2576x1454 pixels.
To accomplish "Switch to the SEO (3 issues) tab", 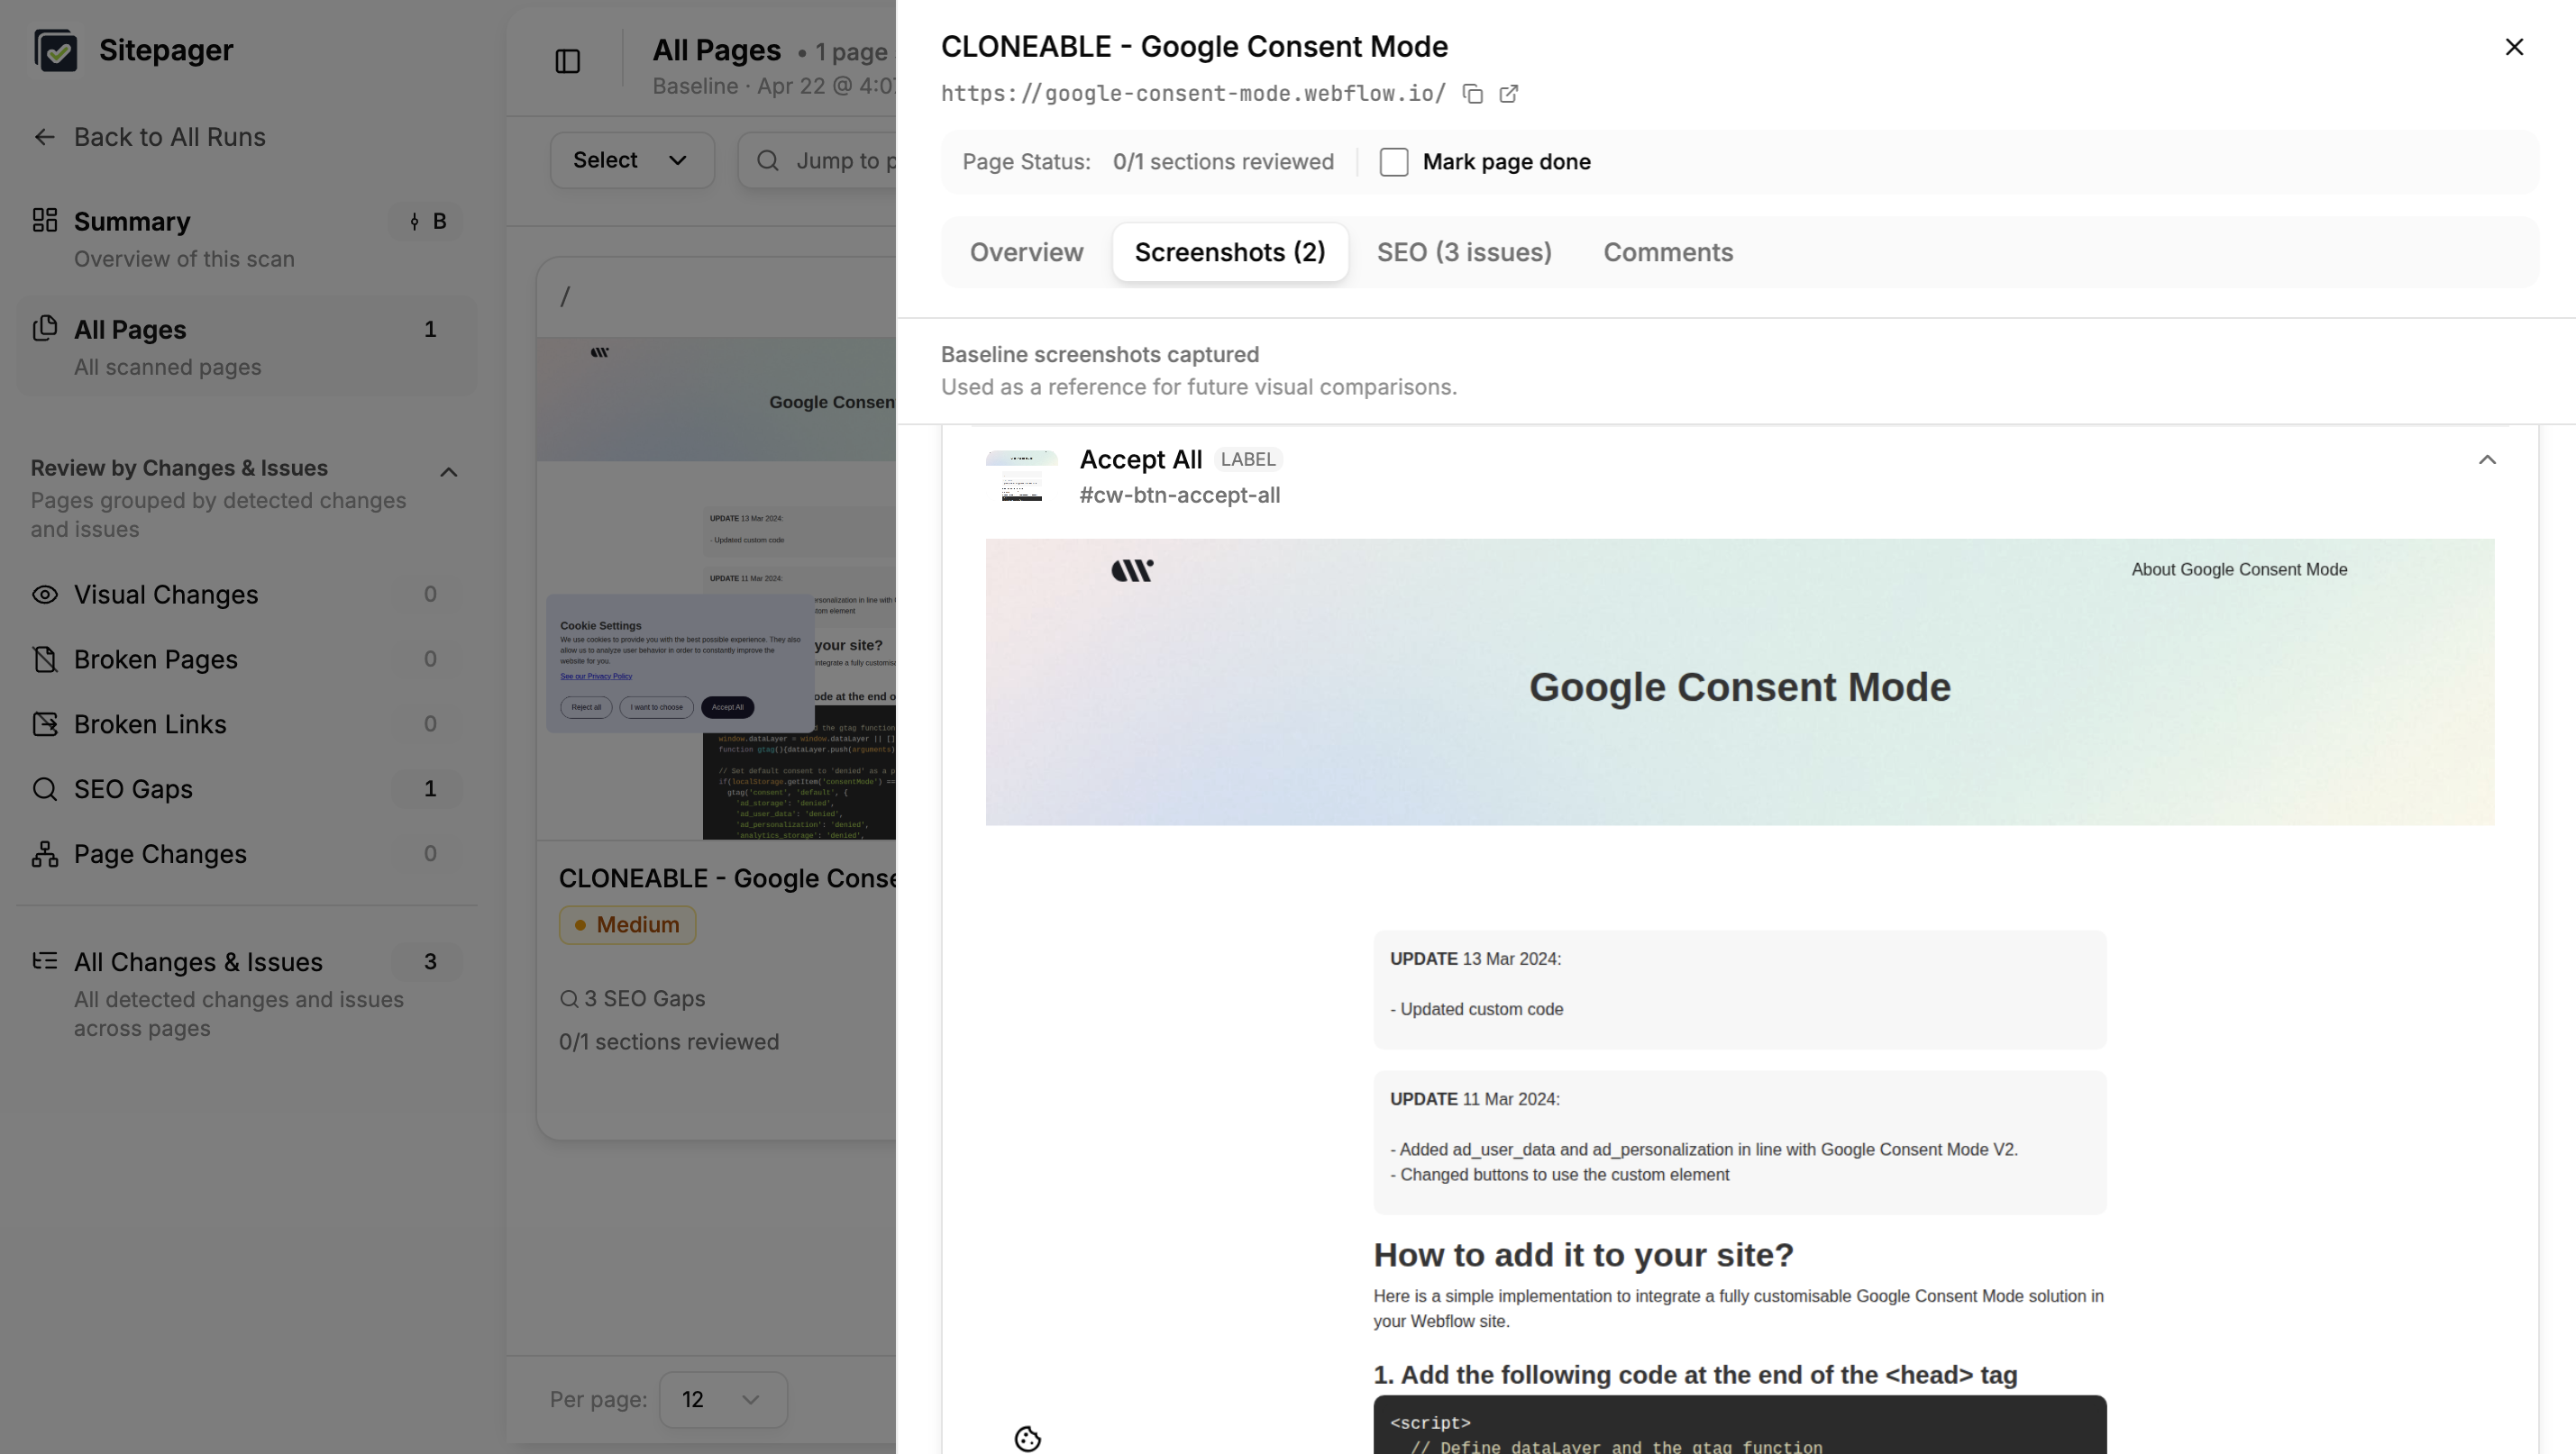I will [1463, 252].
